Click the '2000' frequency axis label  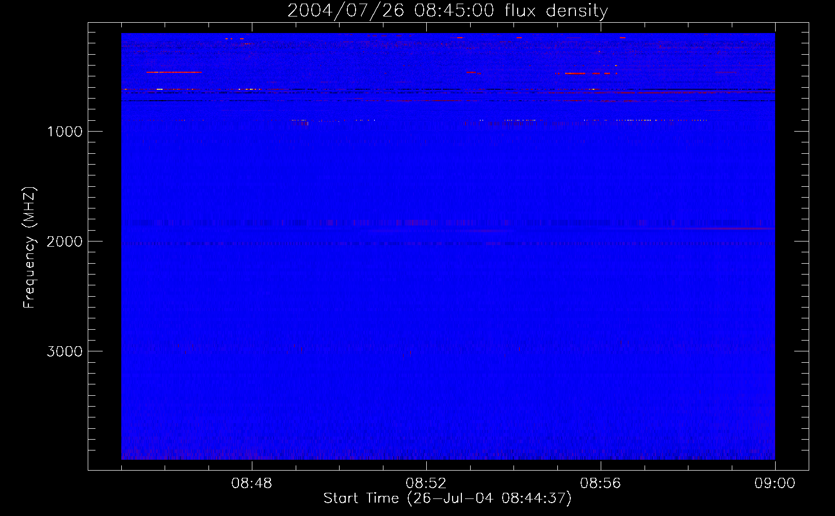(x=65, y=241)
